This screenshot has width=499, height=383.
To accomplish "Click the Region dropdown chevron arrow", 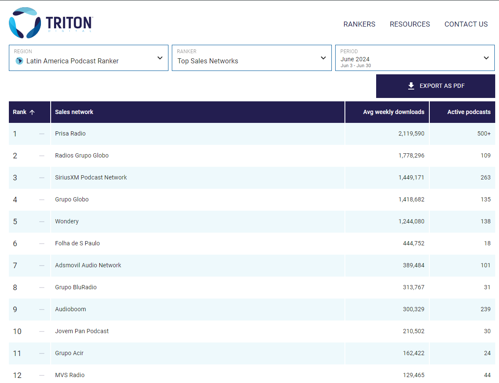I will tap(160, 58).
